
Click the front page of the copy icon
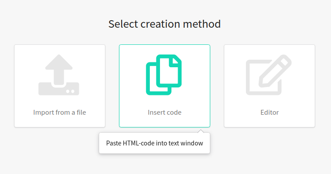[x=169, y=71]
